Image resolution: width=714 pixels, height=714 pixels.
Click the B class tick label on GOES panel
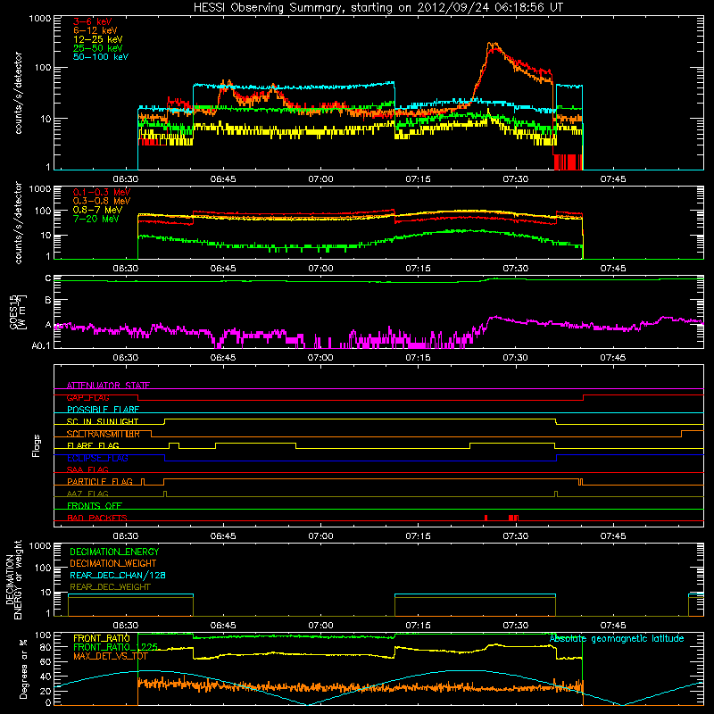point(48,301)
